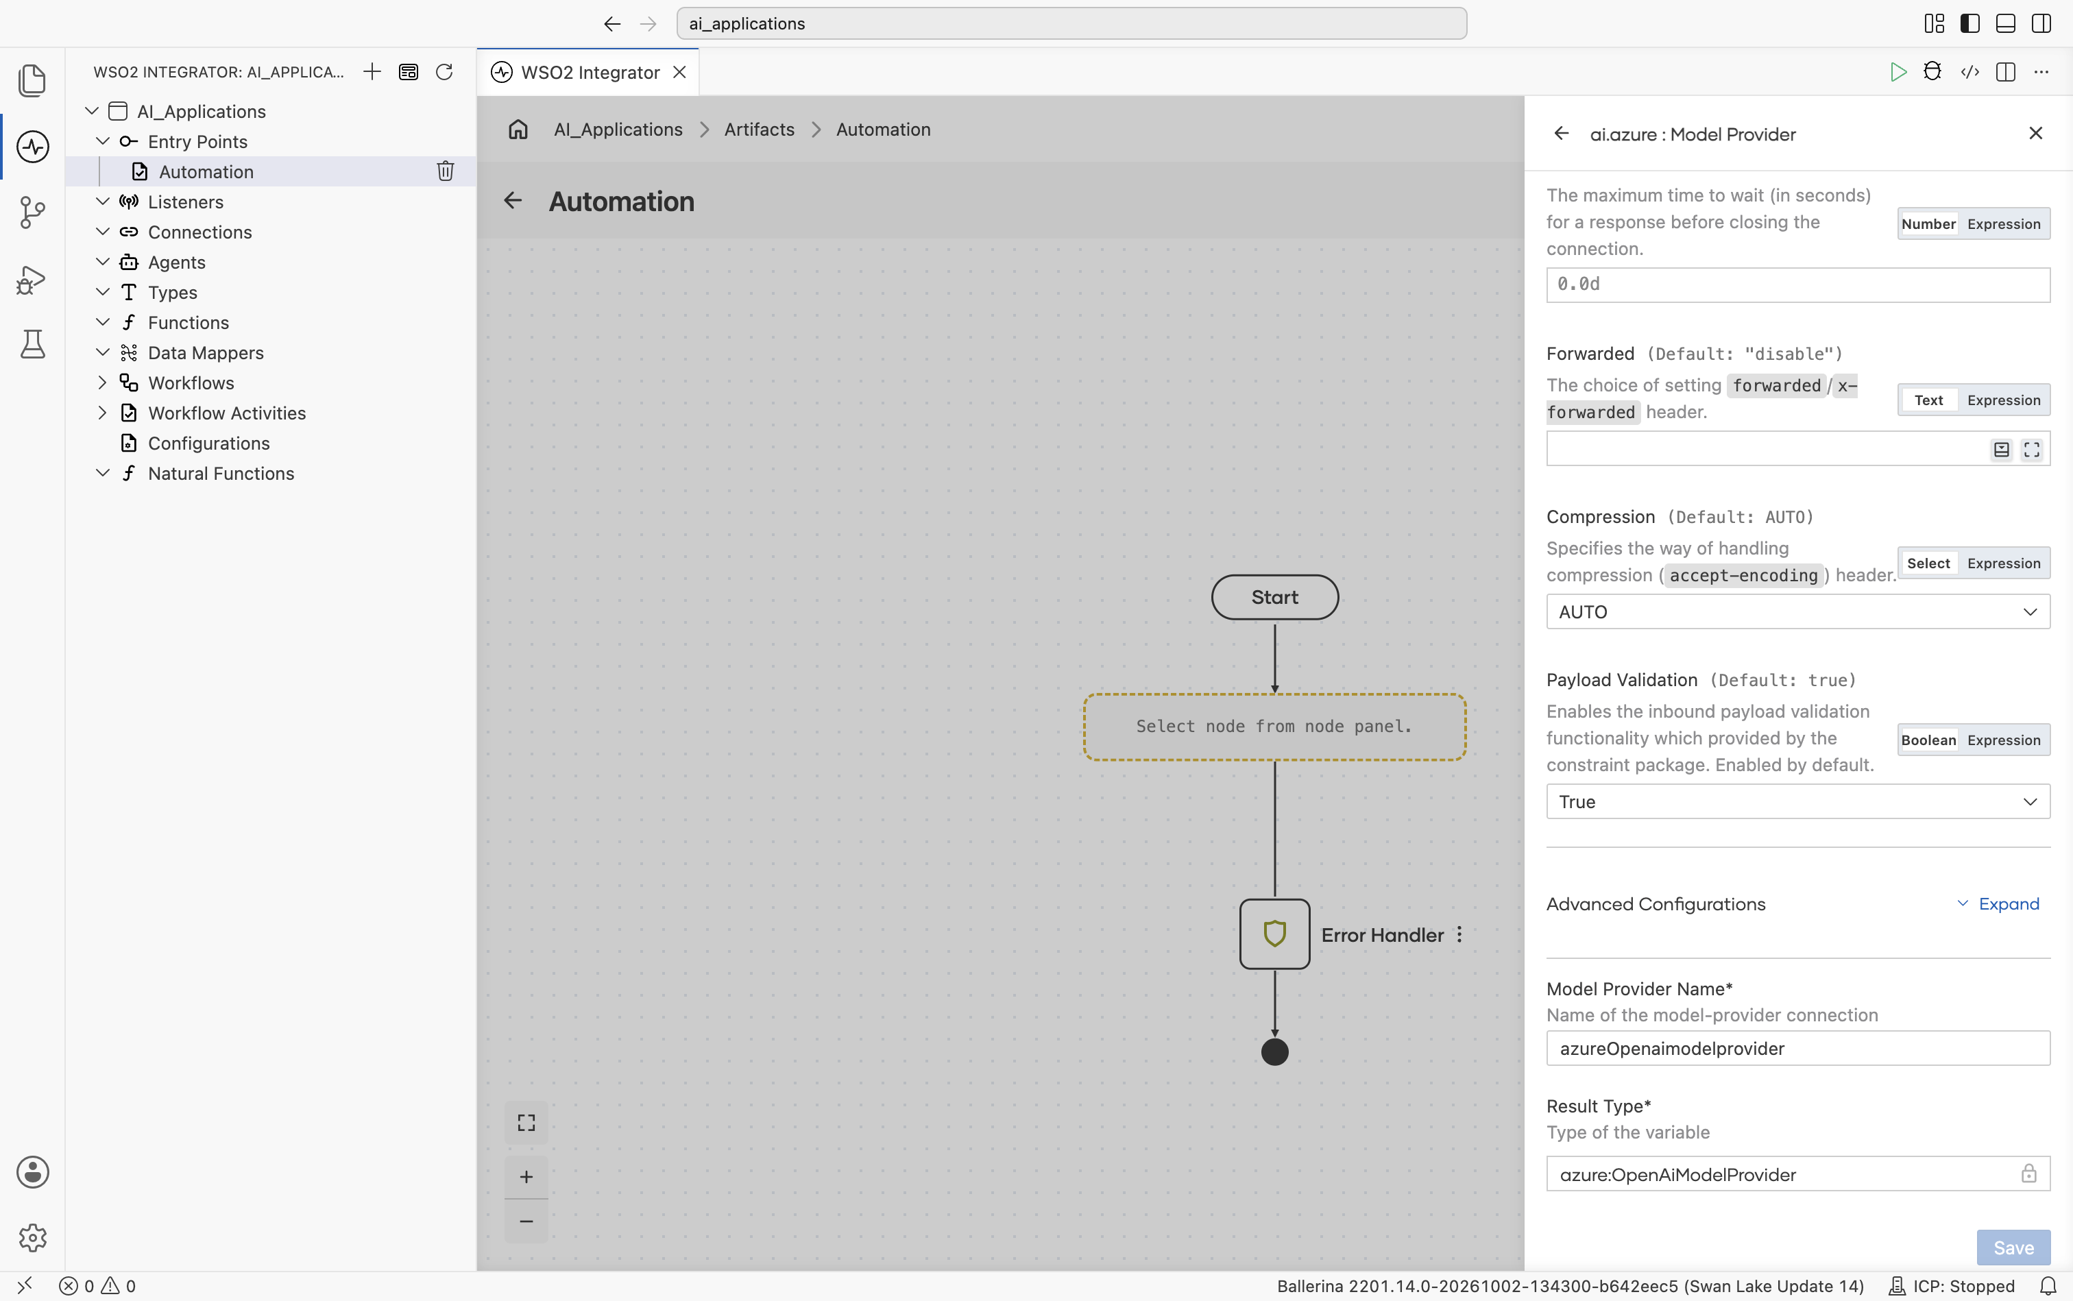Open Testing flask icon in activity bar
This screenshot has height=1301, width=2073.
coord(33,344)
